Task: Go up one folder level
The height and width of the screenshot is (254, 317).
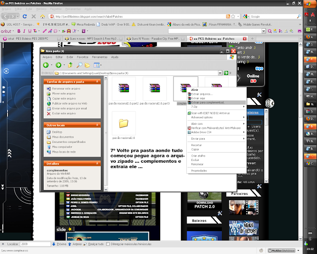Action: [69, 65]
